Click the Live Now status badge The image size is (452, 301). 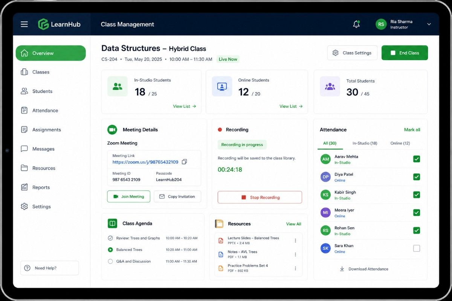click(228, 59)
